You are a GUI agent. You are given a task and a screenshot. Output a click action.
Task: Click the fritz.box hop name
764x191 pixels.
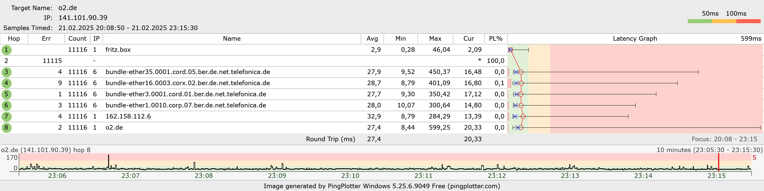118,50
